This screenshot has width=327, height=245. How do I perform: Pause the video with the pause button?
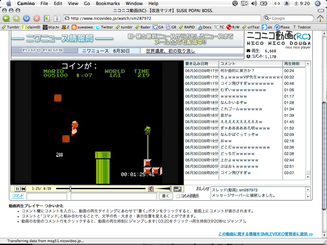[17, 189]
